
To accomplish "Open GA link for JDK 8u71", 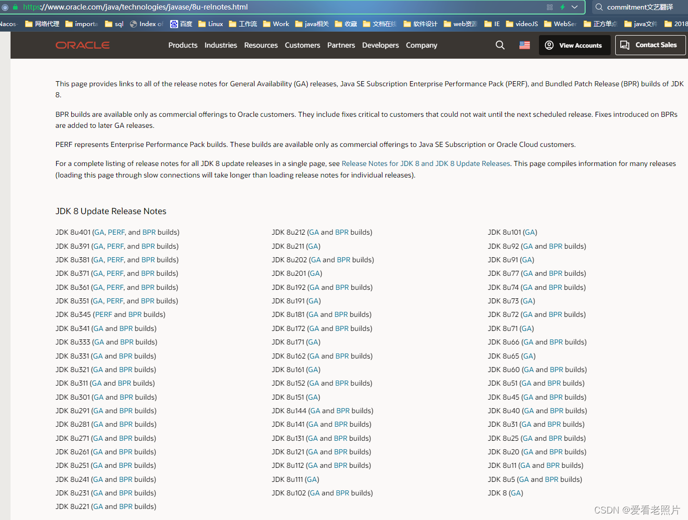I will coord(527,328).
